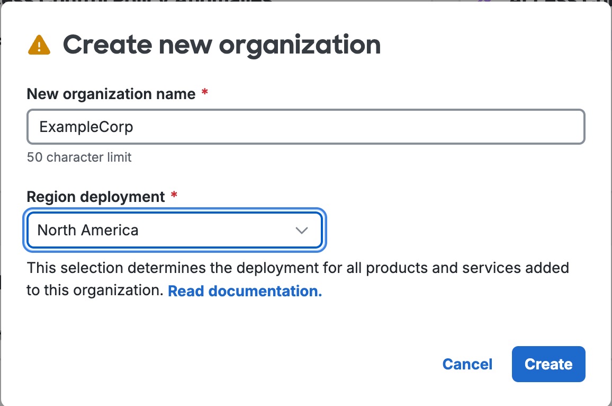Click the Region deployment label

(x=96, y=197)
